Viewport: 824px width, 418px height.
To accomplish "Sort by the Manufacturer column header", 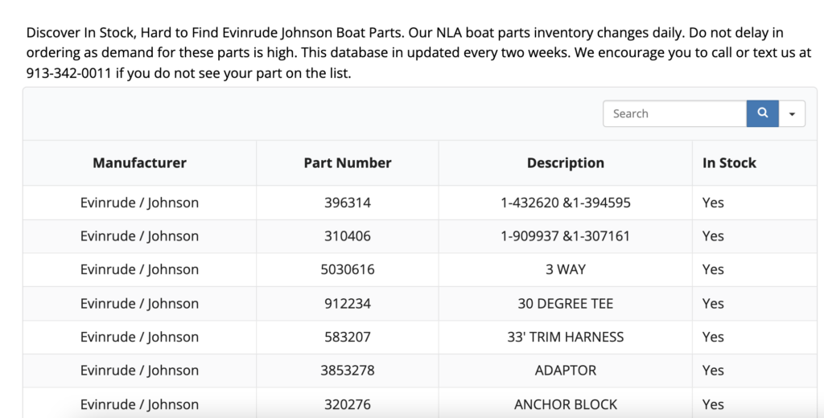I will tap(139, 162).
